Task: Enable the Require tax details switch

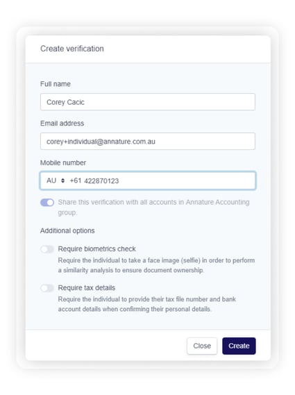Action: [x=47, y=288]
